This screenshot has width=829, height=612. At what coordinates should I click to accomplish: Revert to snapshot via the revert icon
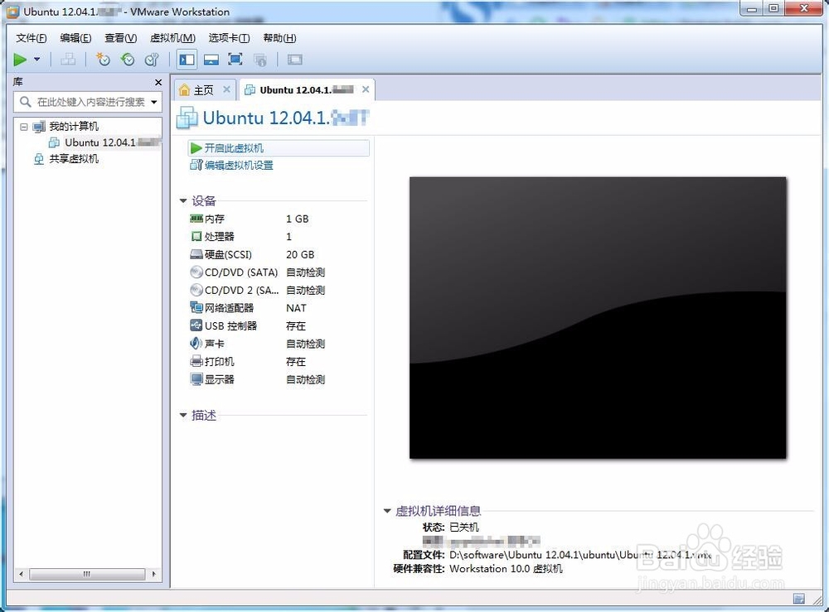tap(127, 59)
